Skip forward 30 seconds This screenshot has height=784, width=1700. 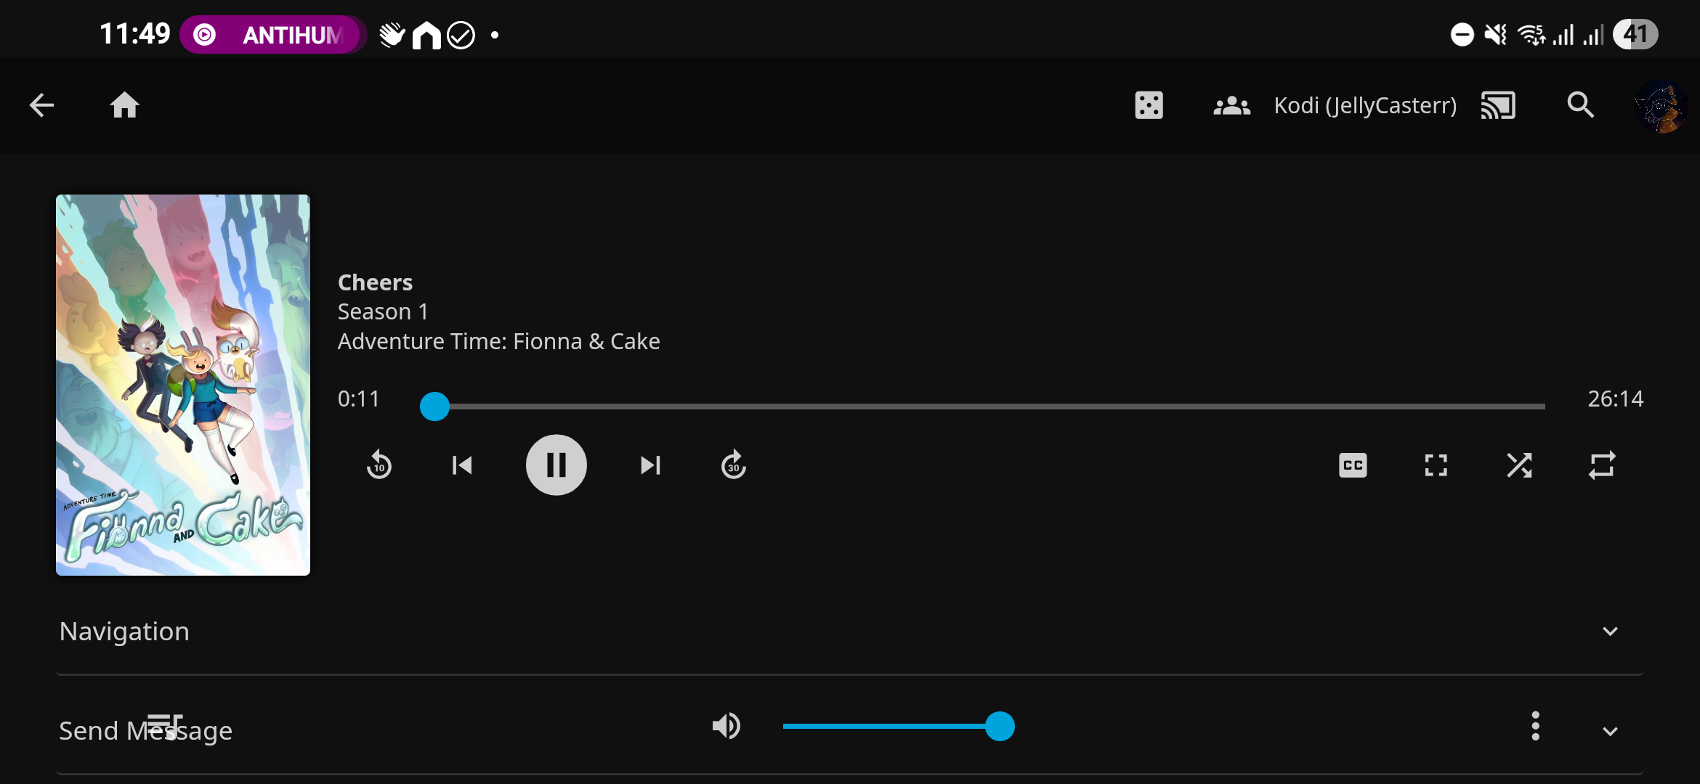(733, 465)
